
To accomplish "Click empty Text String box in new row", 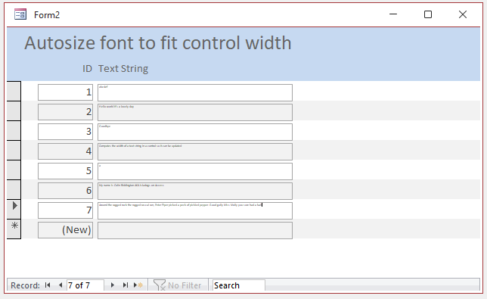I will 195,230.
